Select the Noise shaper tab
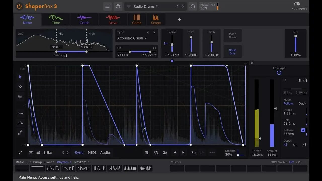This screenshot has width=322, height=181. 27,19
